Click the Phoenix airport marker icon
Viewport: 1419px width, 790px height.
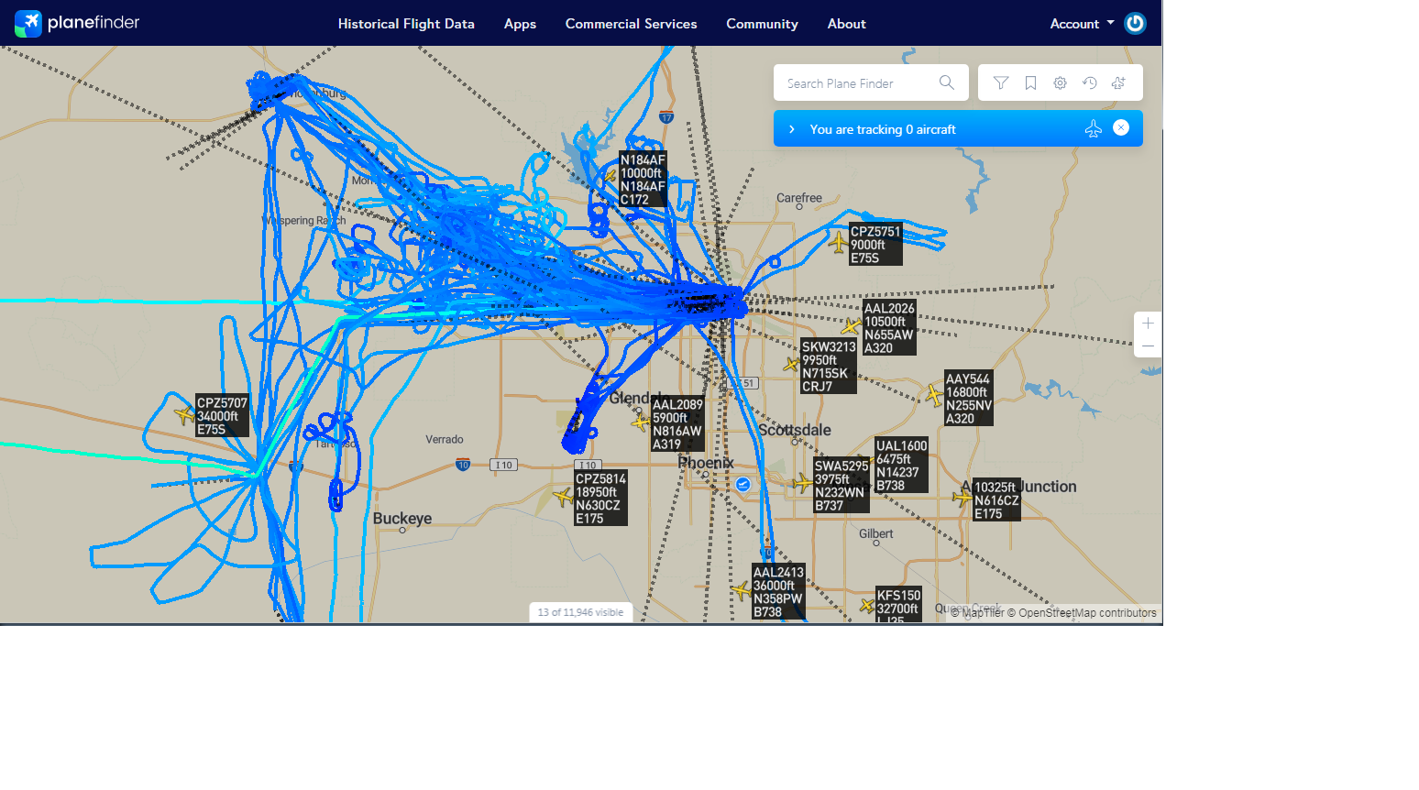(743, 484)
